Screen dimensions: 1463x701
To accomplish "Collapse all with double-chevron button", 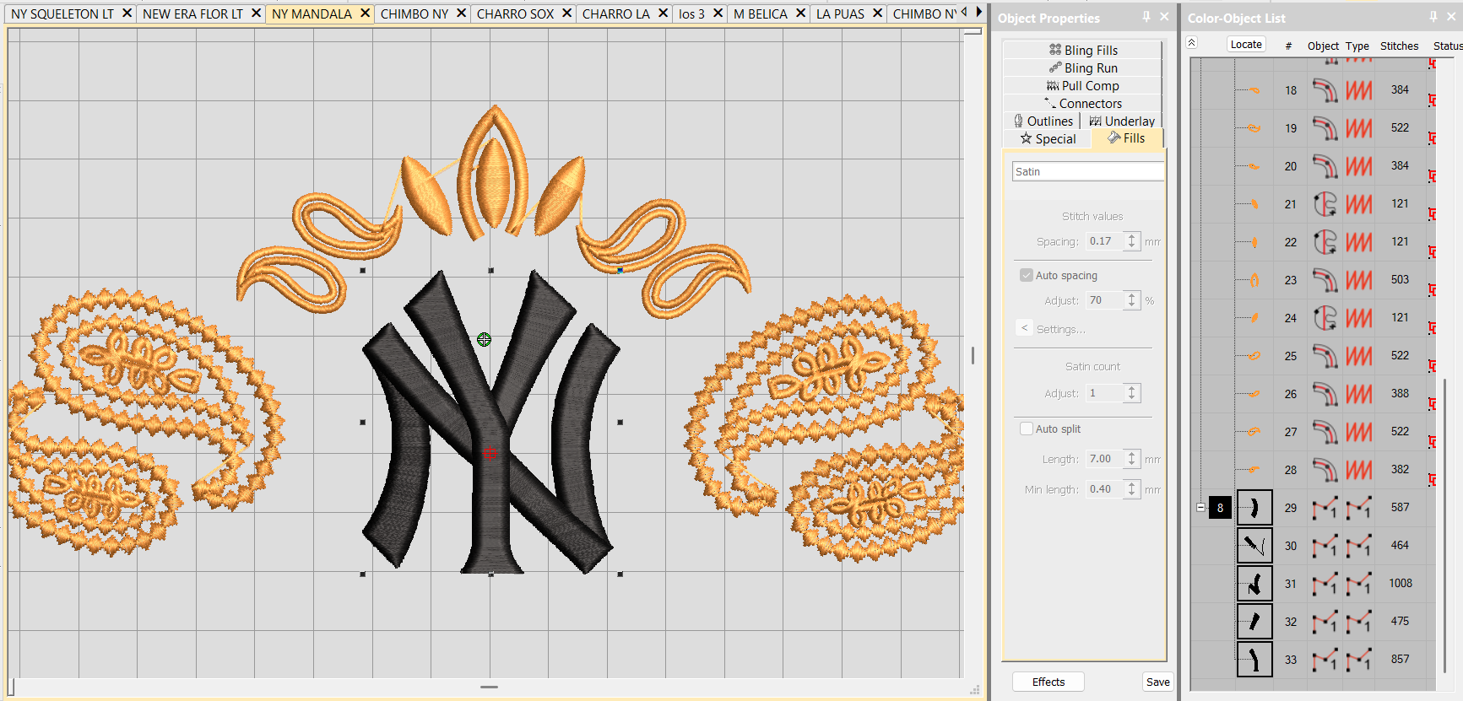I will (1191, 43).
